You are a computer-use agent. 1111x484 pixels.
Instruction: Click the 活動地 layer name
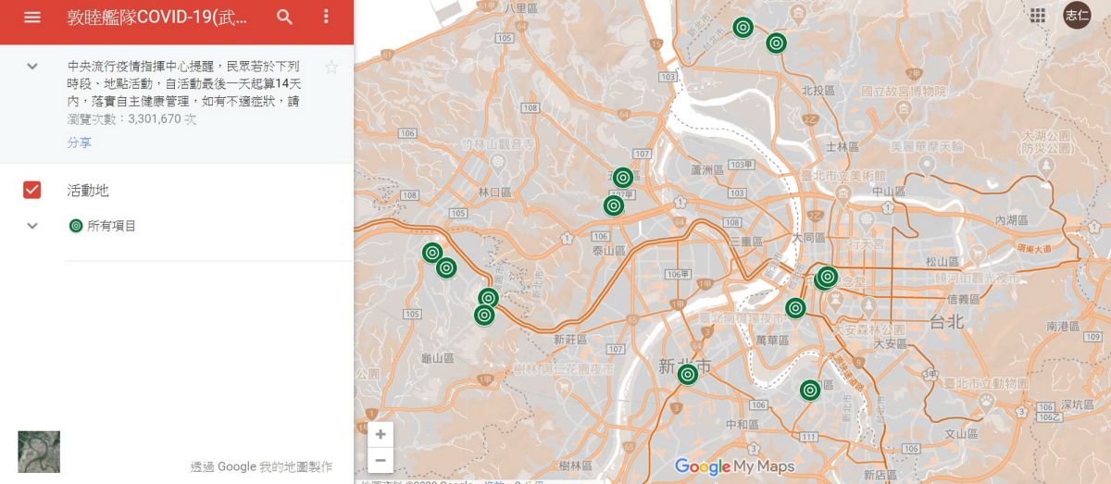point(88,190)
